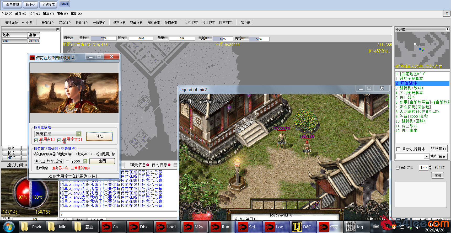The image size is (451, 233).
Task: Open the 战斗(C) menu
Action: pos(20,14)
